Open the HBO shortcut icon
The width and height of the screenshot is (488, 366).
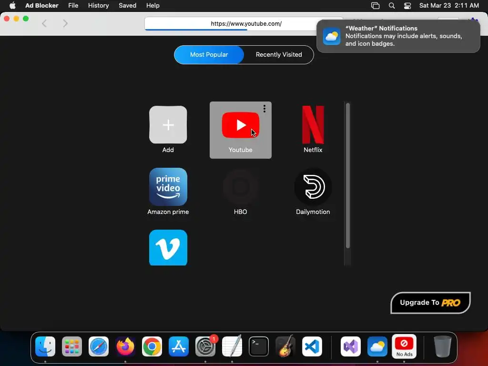point(240,187)
